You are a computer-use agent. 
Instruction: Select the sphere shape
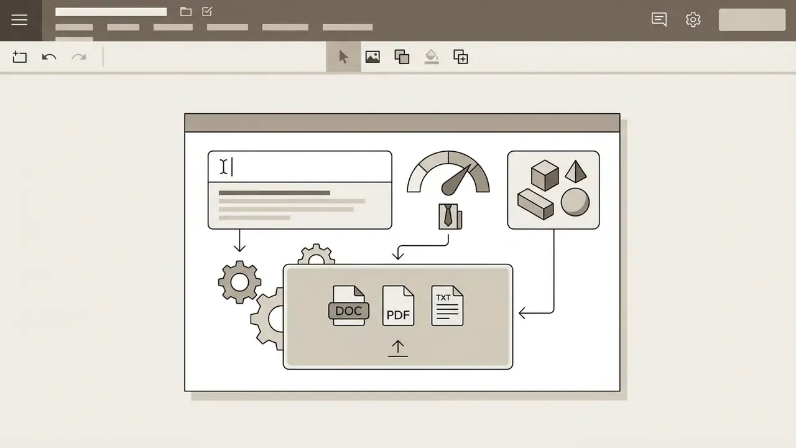tap(575, 202)
